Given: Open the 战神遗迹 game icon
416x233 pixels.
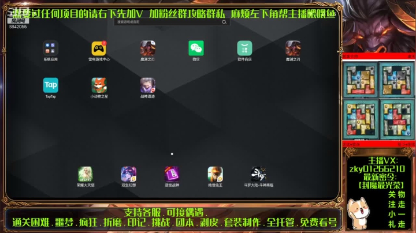Looking at the screenshot, I should (147, 85).
